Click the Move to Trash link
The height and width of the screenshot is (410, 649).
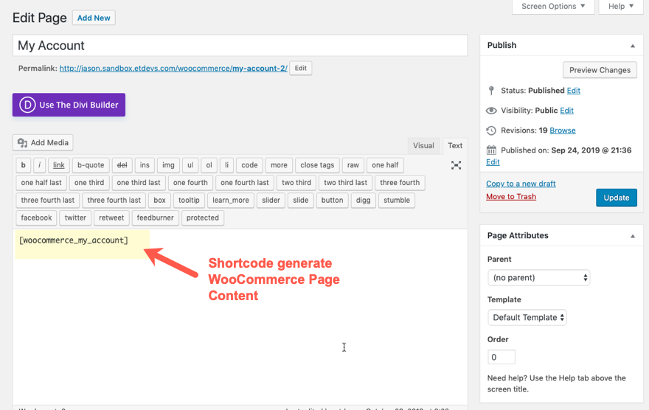[511, 197]
